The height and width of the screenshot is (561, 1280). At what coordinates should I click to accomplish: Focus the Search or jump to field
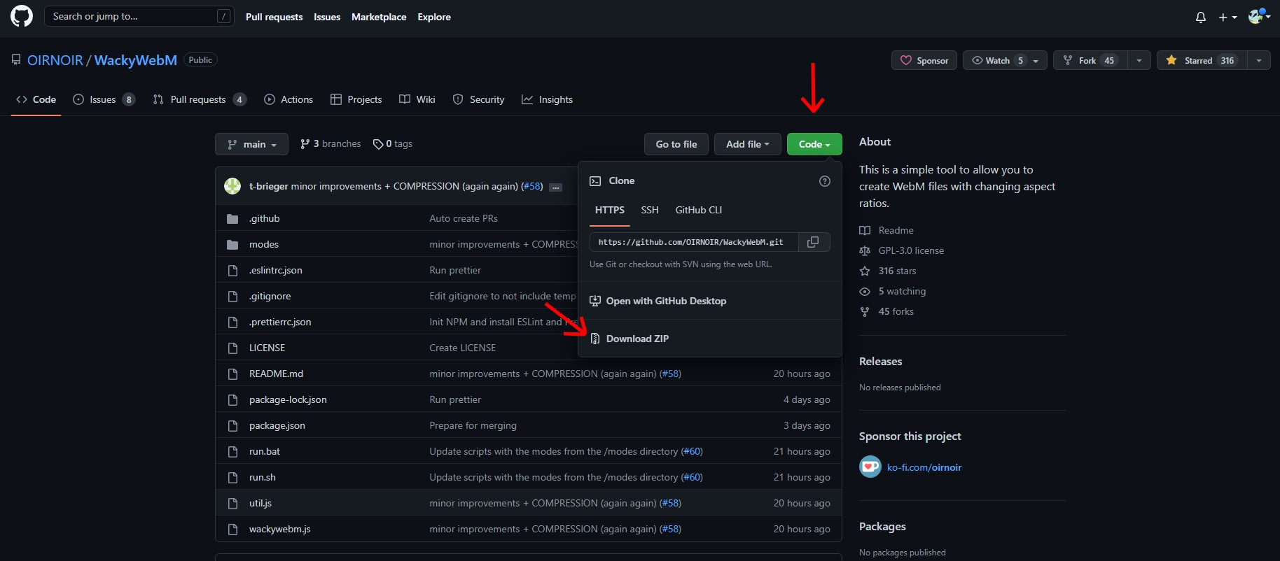[139, 16]
